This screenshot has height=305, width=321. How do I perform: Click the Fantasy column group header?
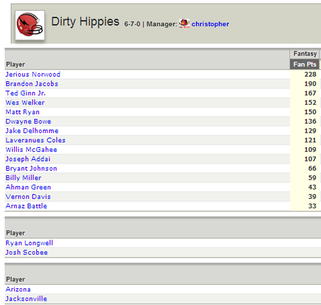click(x=305, y=54)
